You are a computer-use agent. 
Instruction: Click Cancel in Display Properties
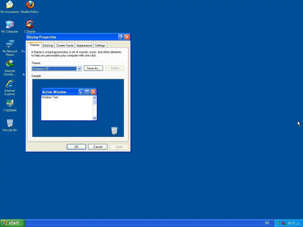pos(98,147)
